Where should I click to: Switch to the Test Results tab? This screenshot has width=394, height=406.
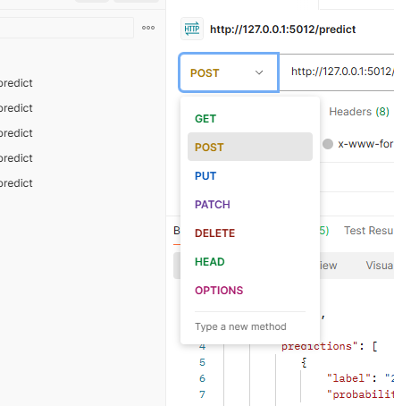tap(369, 231)
